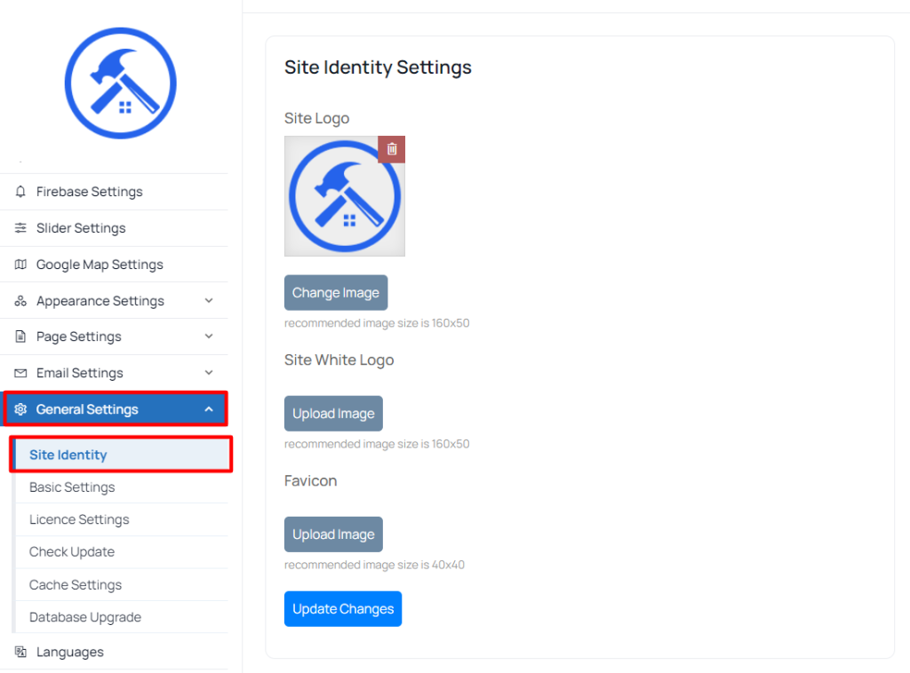Click the blue Update Changes button
The width and height of the screenshot is (910, 673).
(343, 609)
